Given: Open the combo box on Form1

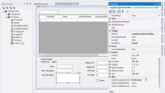Looking at the screenshot, I should coord(57,12).
